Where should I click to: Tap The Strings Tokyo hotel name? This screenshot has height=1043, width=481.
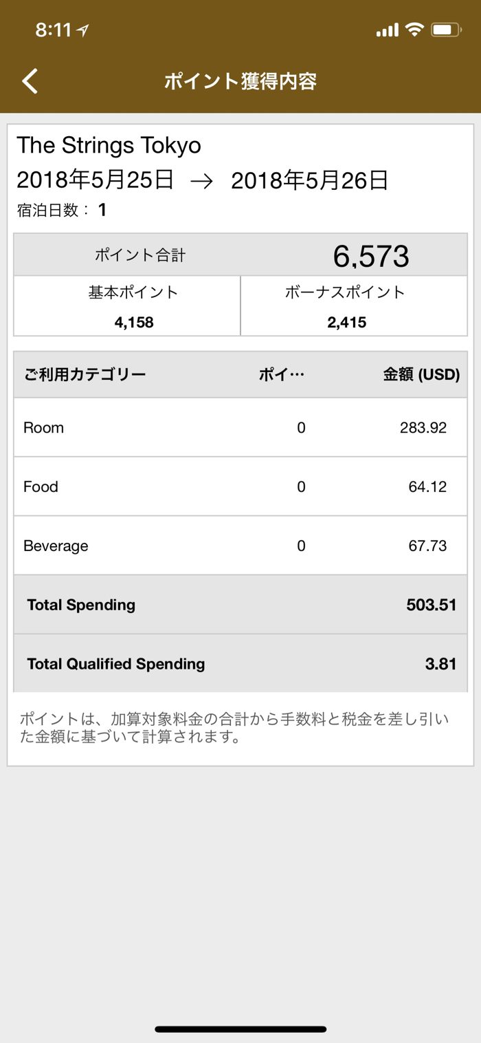click(x=109, y=145)
